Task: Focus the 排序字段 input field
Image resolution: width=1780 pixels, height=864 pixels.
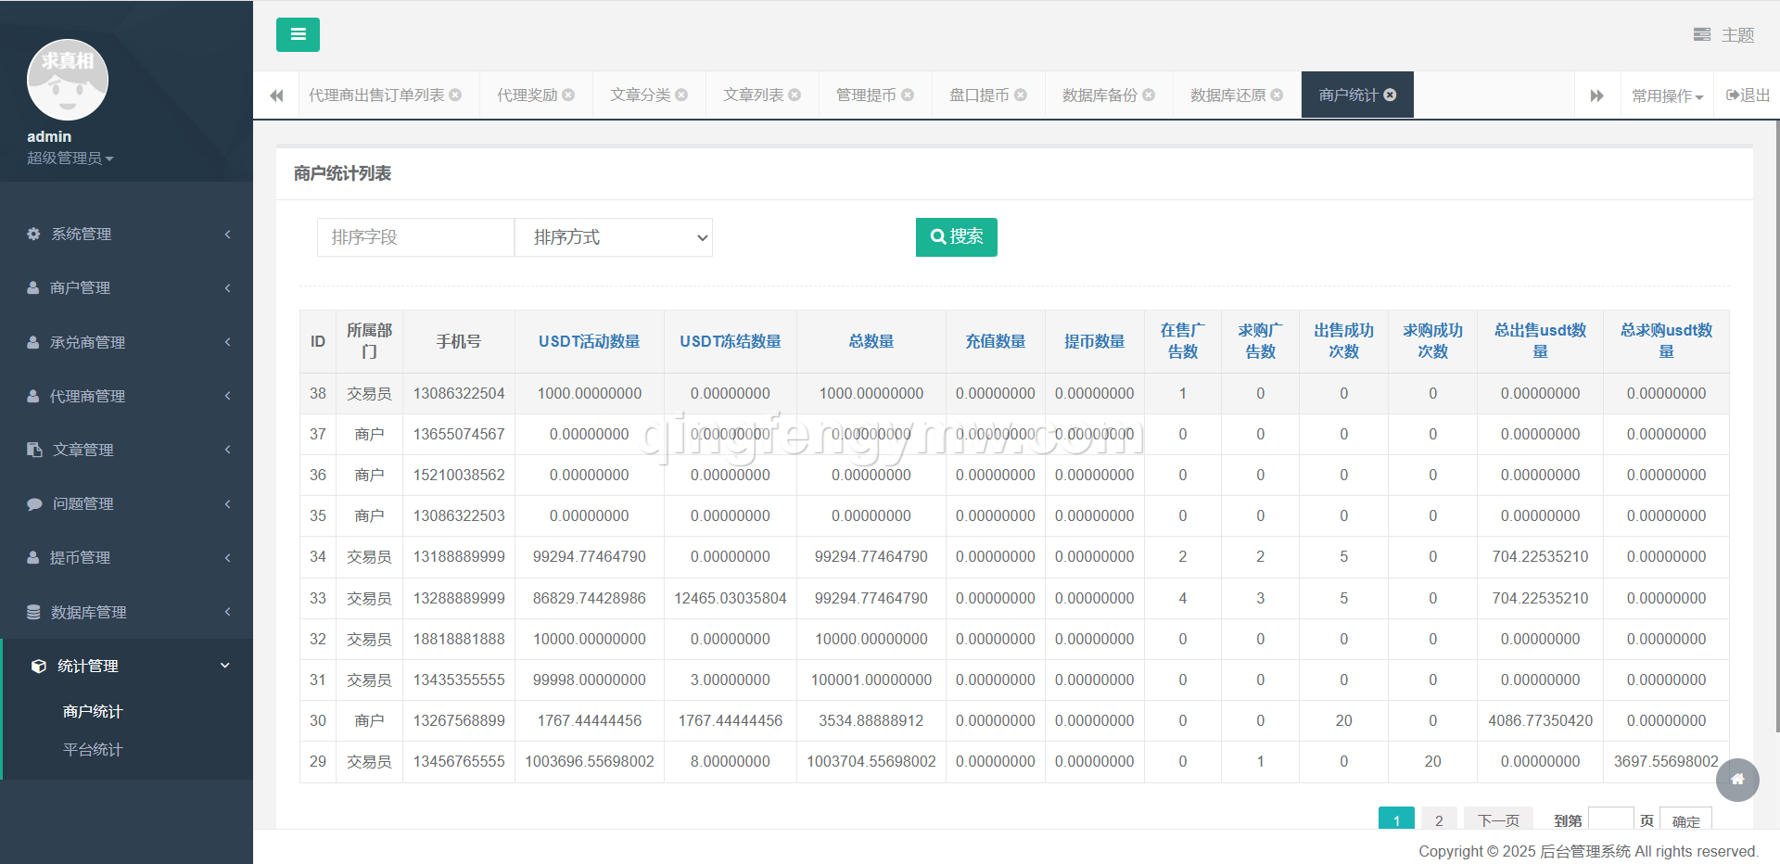Action: tap(415, 237)
